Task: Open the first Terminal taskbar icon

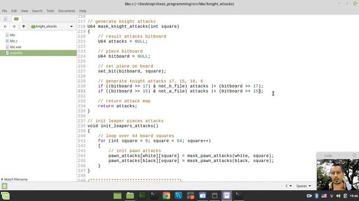Action: coord(154,196)
